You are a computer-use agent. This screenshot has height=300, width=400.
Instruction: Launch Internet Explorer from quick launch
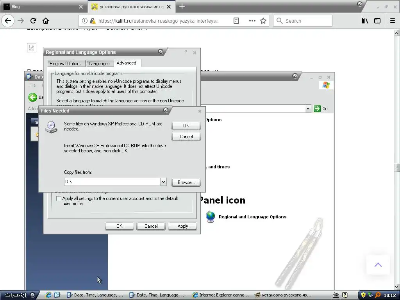[48, 295]
